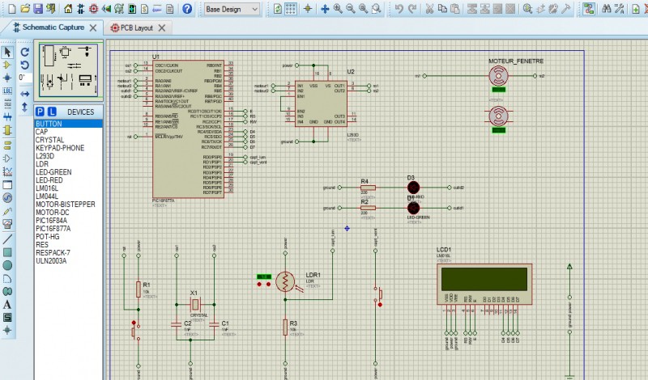Viewport: 648px width, 380px height.
Task: Open the PCB Layout toolbar icon
Action: 94,9
